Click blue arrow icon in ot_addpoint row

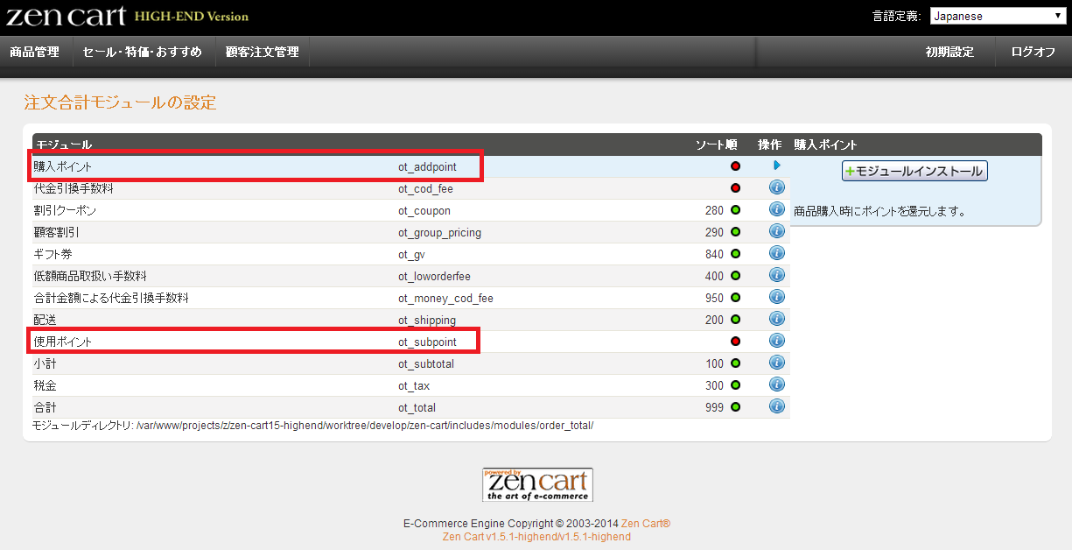pyautogui.click(x=776, y=166)
